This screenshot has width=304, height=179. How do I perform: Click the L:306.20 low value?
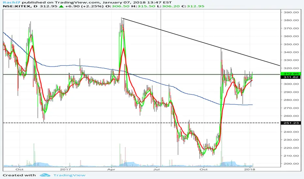(168, 6)
